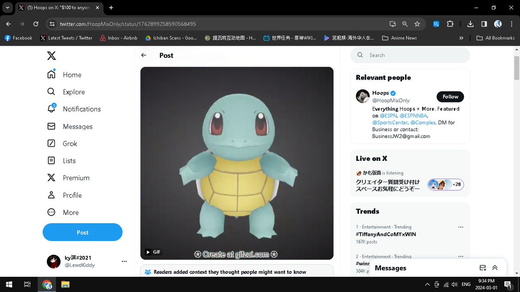Open Ichiban Scans bookmark
Image resolution: width=520 pixels, height=292 pixels.
[171, 38]
